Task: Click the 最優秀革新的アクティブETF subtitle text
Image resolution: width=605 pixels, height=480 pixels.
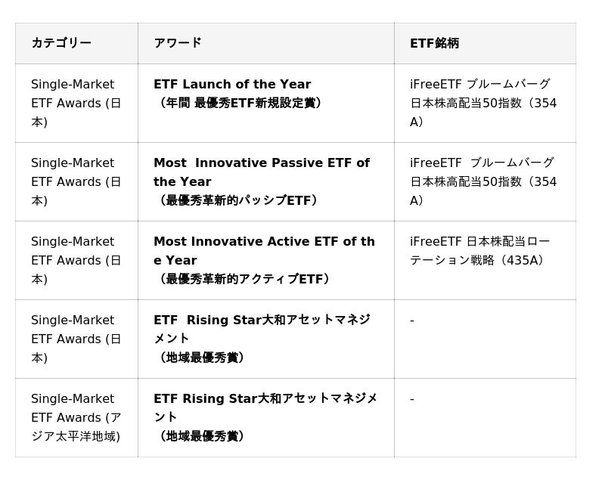Action: [x=243, y=279]
